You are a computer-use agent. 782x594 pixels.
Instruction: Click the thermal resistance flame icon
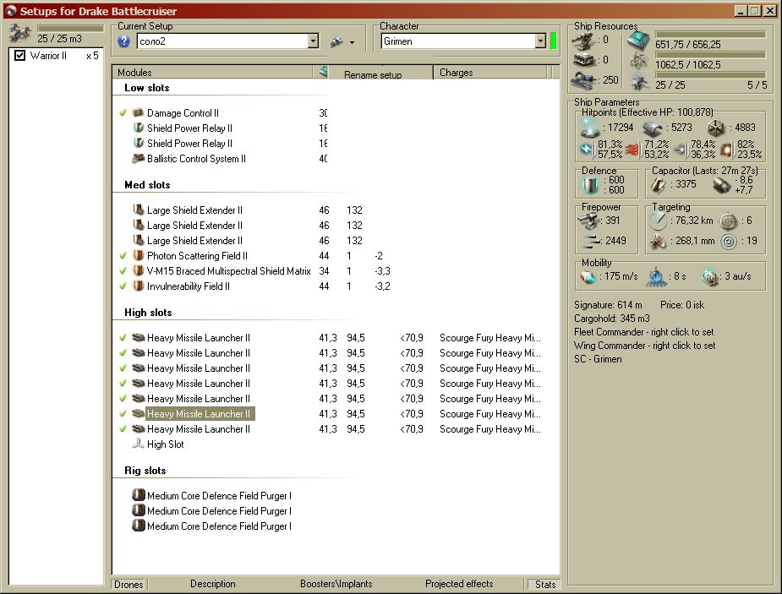coord(632,150)
